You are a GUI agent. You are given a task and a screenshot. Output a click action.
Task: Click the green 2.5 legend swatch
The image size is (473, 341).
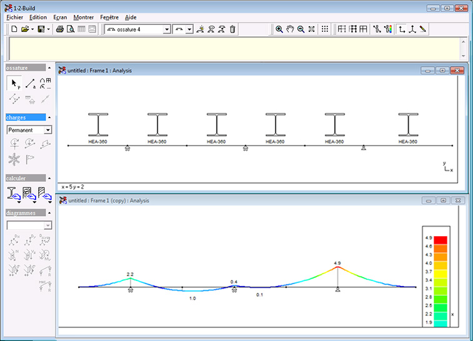441,308
